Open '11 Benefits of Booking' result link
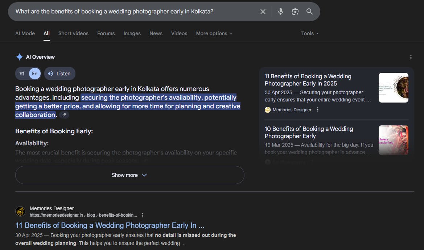 [110, 225]
